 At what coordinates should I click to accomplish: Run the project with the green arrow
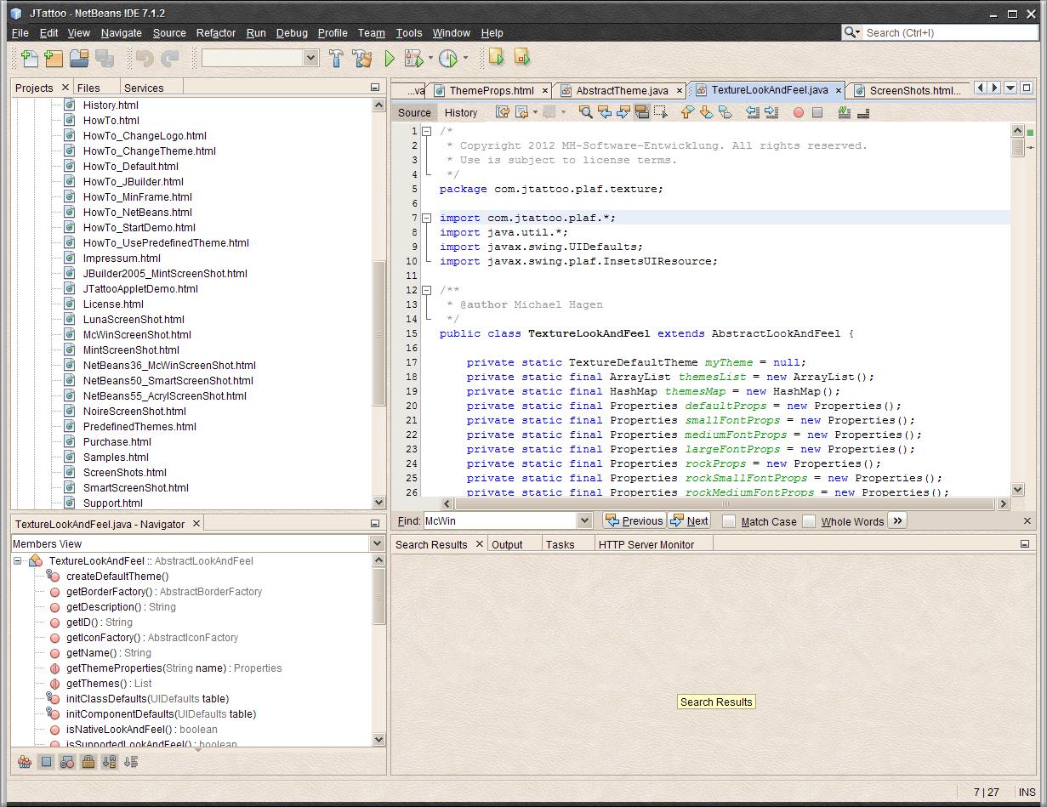(390, 58)
